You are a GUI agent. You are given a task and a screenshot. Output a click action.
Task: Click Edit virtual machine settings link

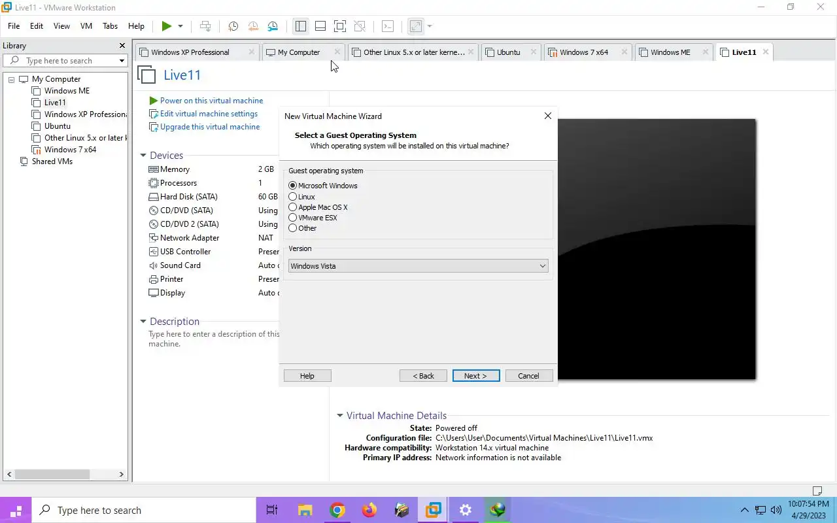coord(209,114)
